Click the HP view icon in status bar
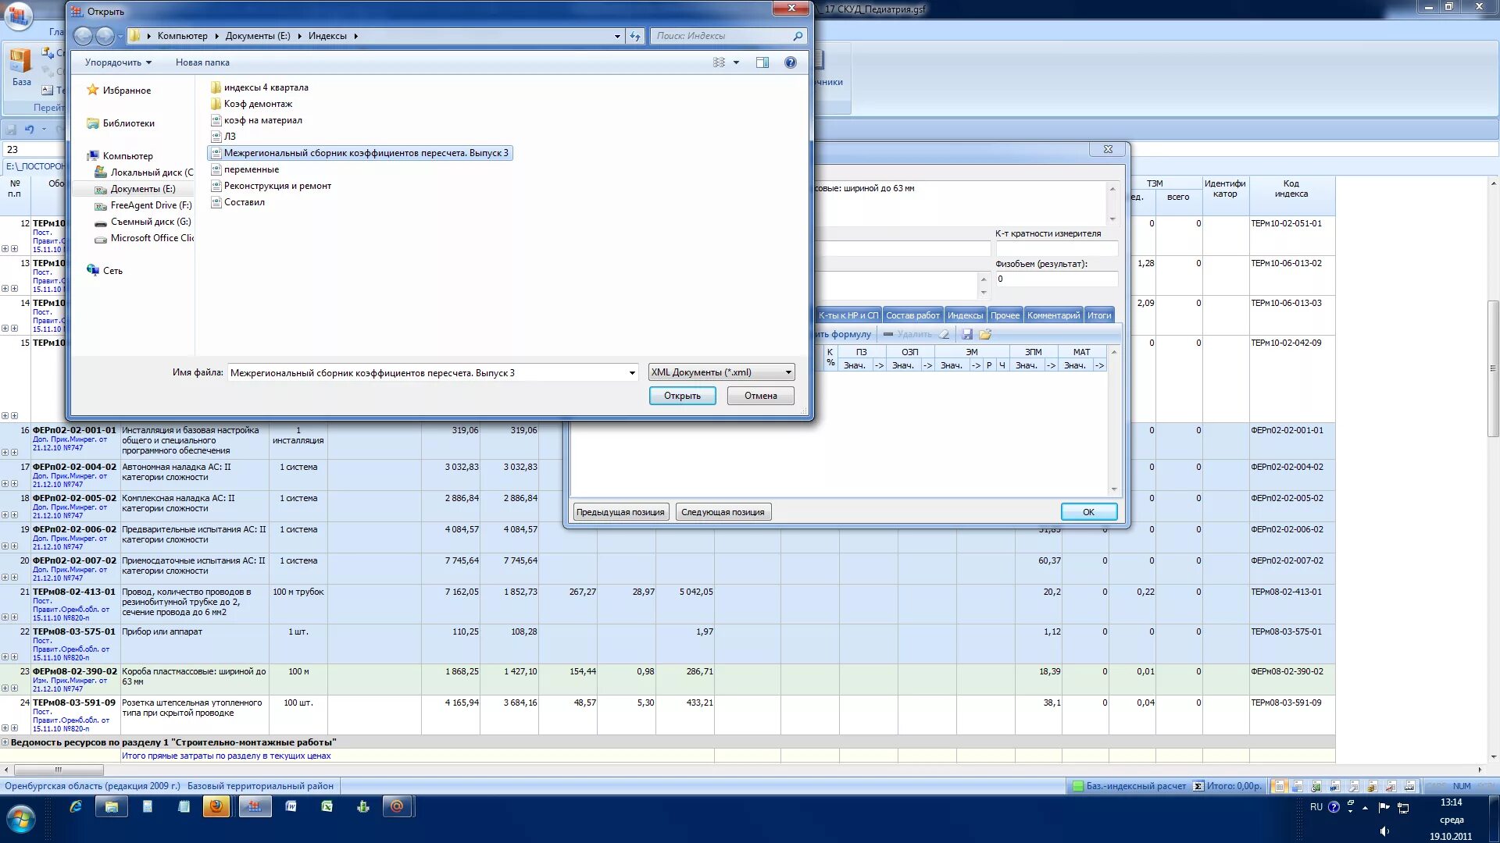 pos(1335,786)
